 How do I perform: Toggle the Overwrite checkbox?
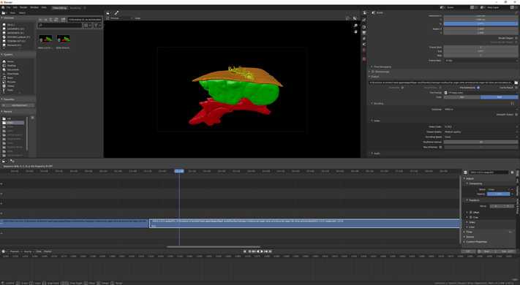pos(402,88)
